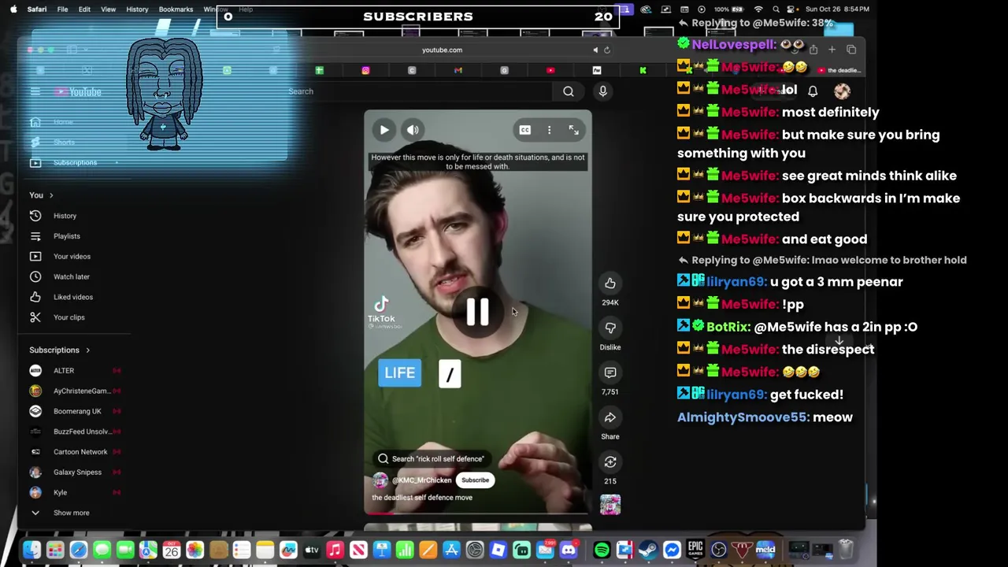Open History in the sidebar
Viewport: 1008px width, 567px height.
pyautogui.click(x=65, y=216)
